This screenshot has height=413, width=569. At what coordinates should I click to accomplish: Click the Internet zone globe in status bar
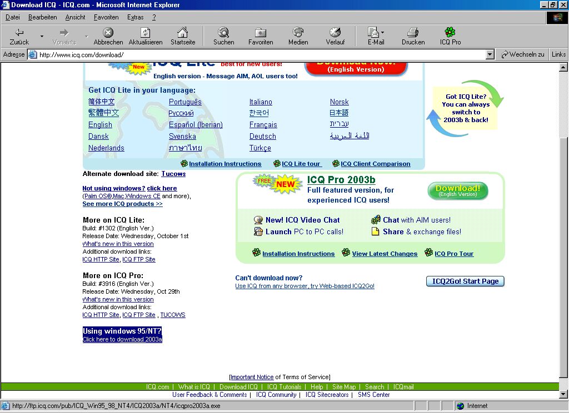(460, 406)
